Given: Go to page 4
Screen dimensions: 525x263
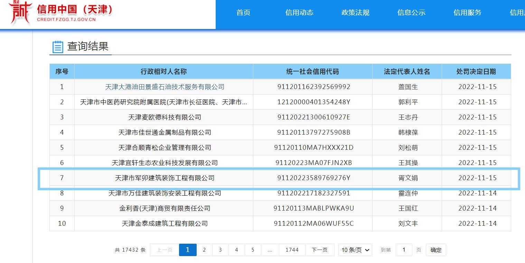Looking at the screenshot, I should (x=237, y=250).
